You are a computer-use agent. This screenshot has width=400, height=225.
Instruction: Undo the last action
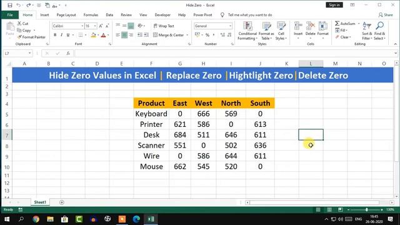tap(18, 5)
